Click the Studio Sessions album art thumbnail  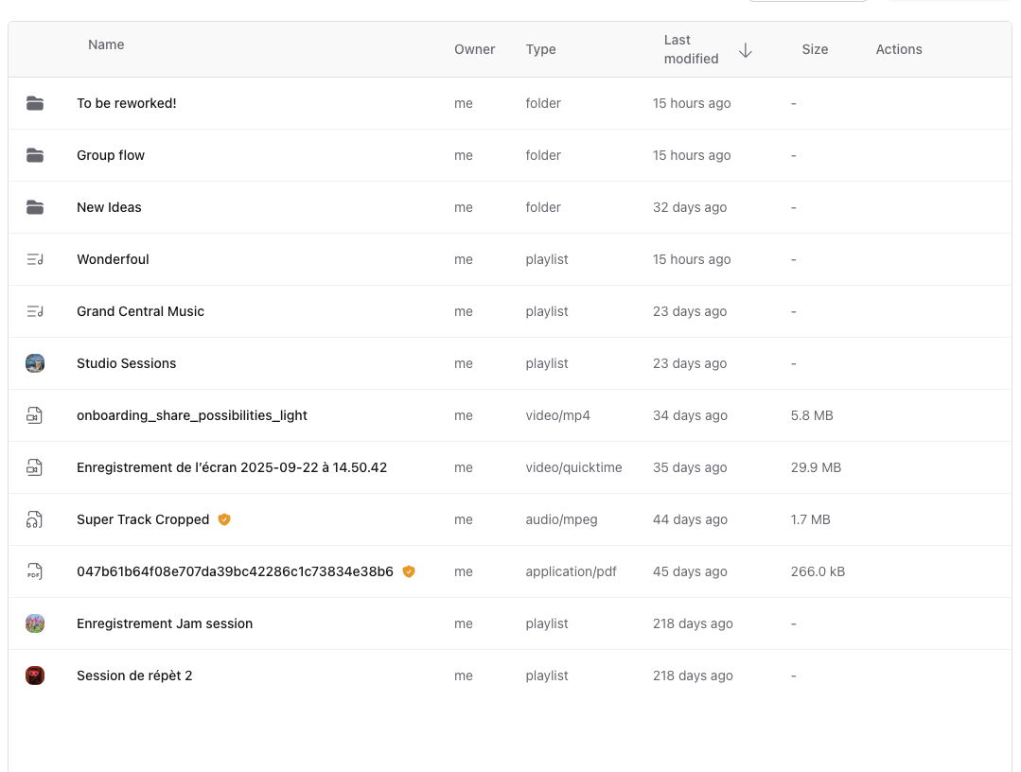pos(35,362)
